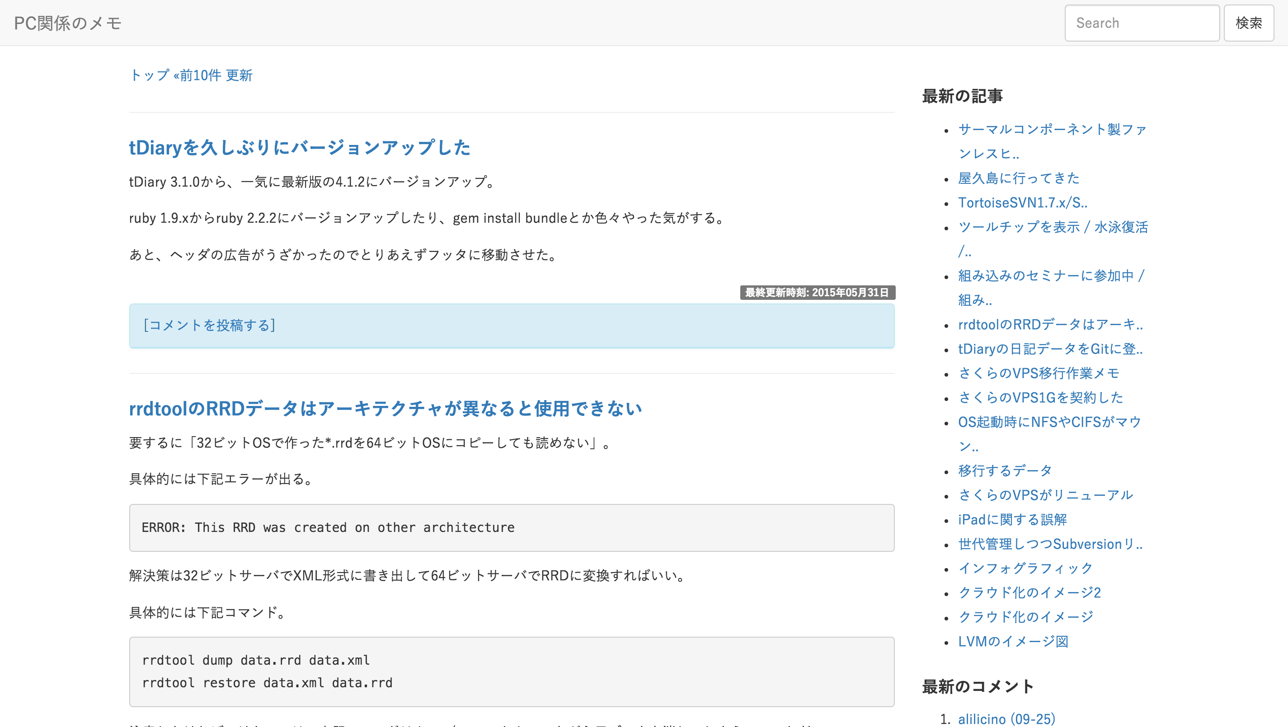Go to トップ navigation link
The width and height of the screenshot is (1288, 727).
tap(150, 75)
